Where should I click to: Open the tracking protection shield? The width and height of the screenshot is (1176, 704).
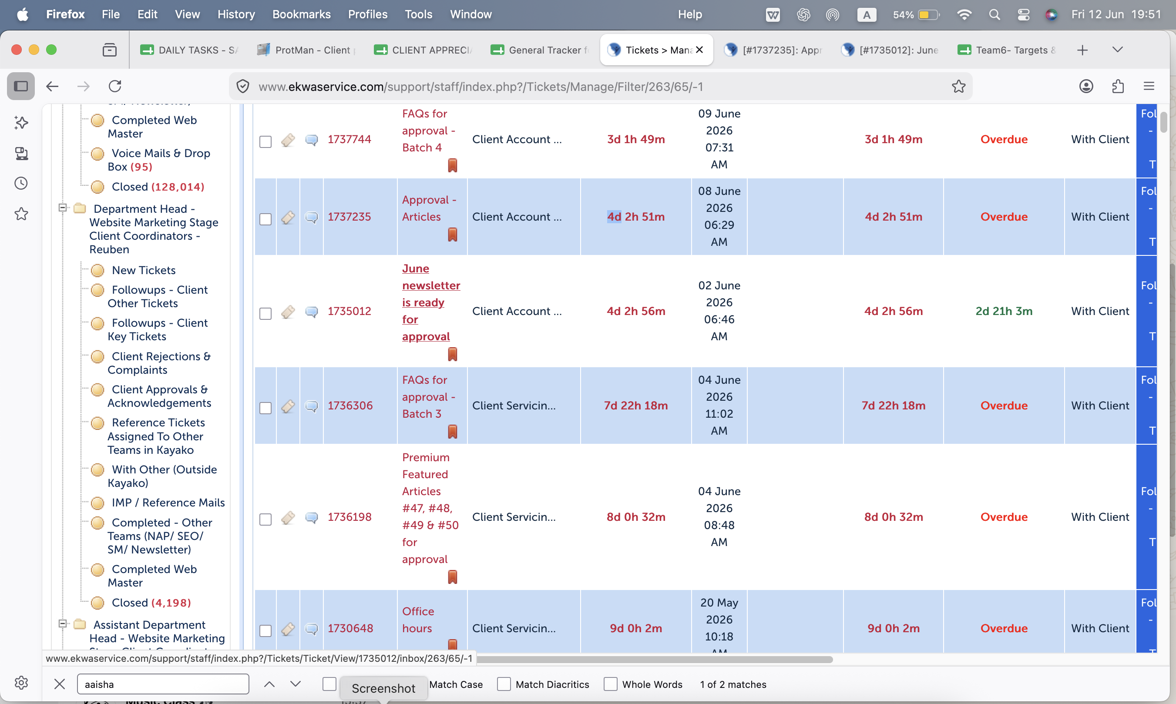point(243,86)
